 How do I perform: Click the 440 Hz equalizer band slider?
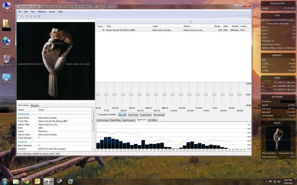[148, 94]
